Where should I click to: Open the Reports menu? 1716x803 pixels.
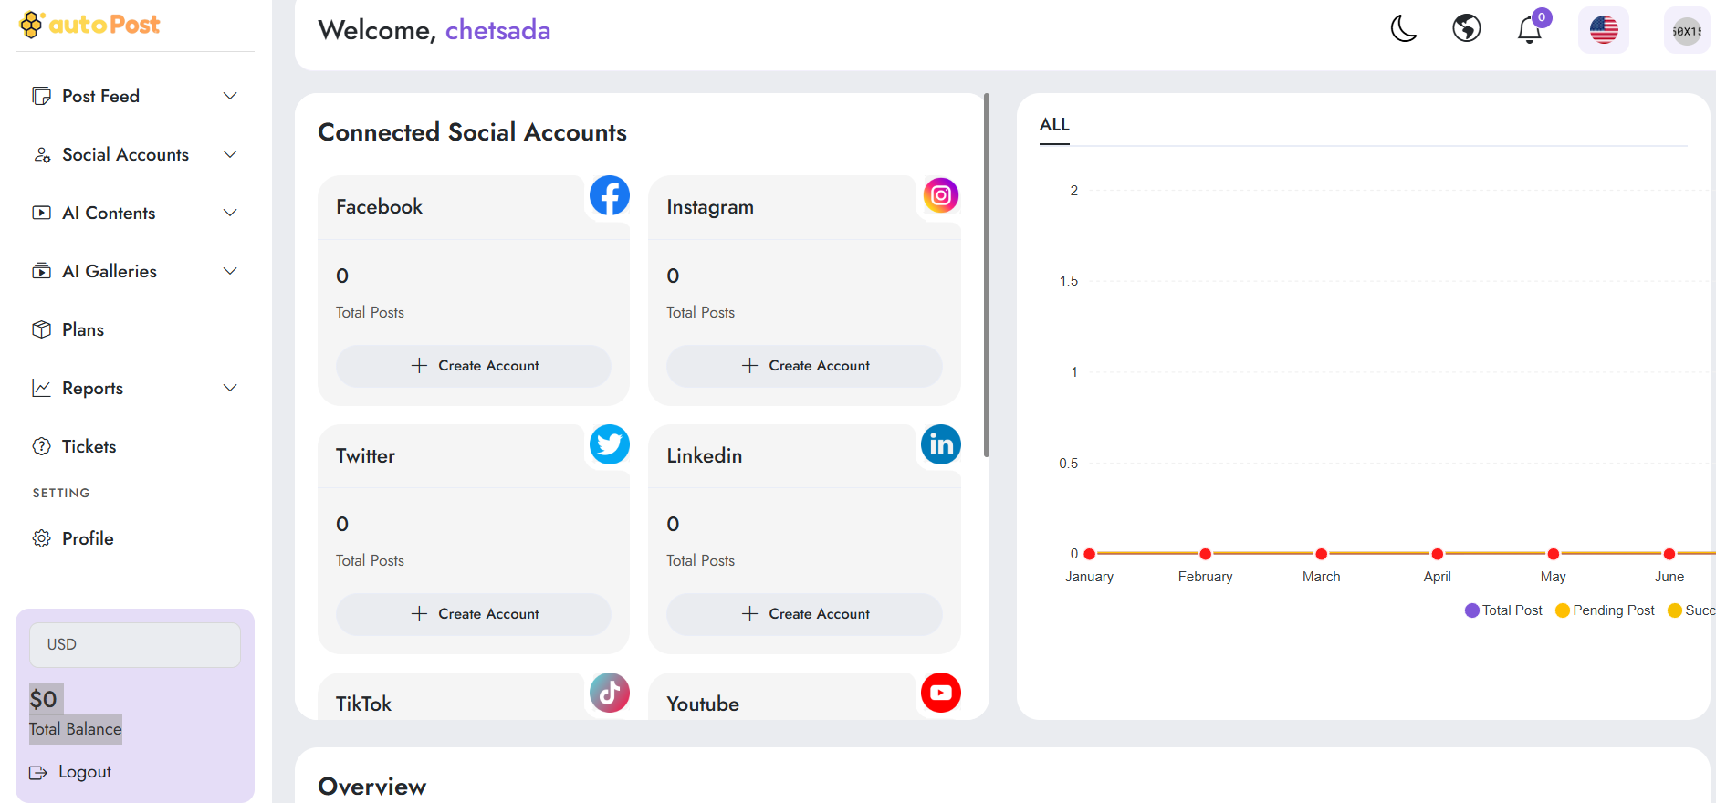pyautogui.click(x=135, y=388)
